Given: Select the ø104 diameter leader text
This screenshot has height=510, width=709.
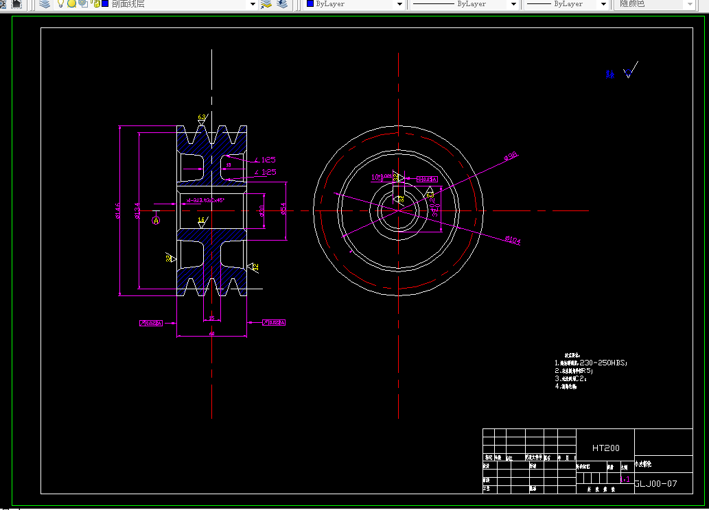Looking at the screenshot, I should pyautogui.click(x=513, y=241).
